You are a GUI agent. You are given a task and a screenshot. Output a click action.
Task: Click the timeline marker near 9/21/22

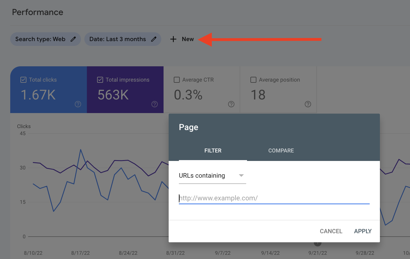pos(317,243)
